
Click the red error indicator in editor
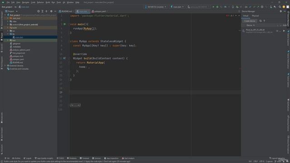pos(227,16)
